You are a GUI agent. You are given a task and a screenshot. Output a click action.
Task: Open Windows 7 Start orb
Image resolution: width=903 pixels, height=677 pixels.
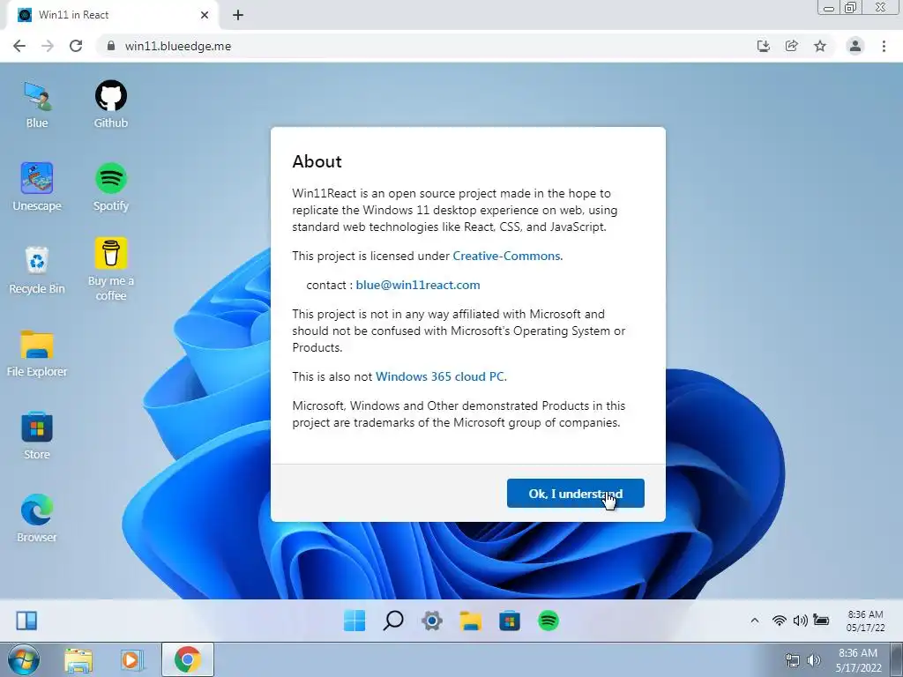pyautogui.click(x=24, y=659)
